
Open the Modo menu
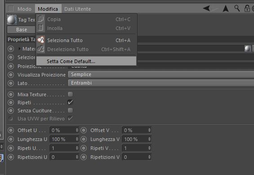click(24, 9)
